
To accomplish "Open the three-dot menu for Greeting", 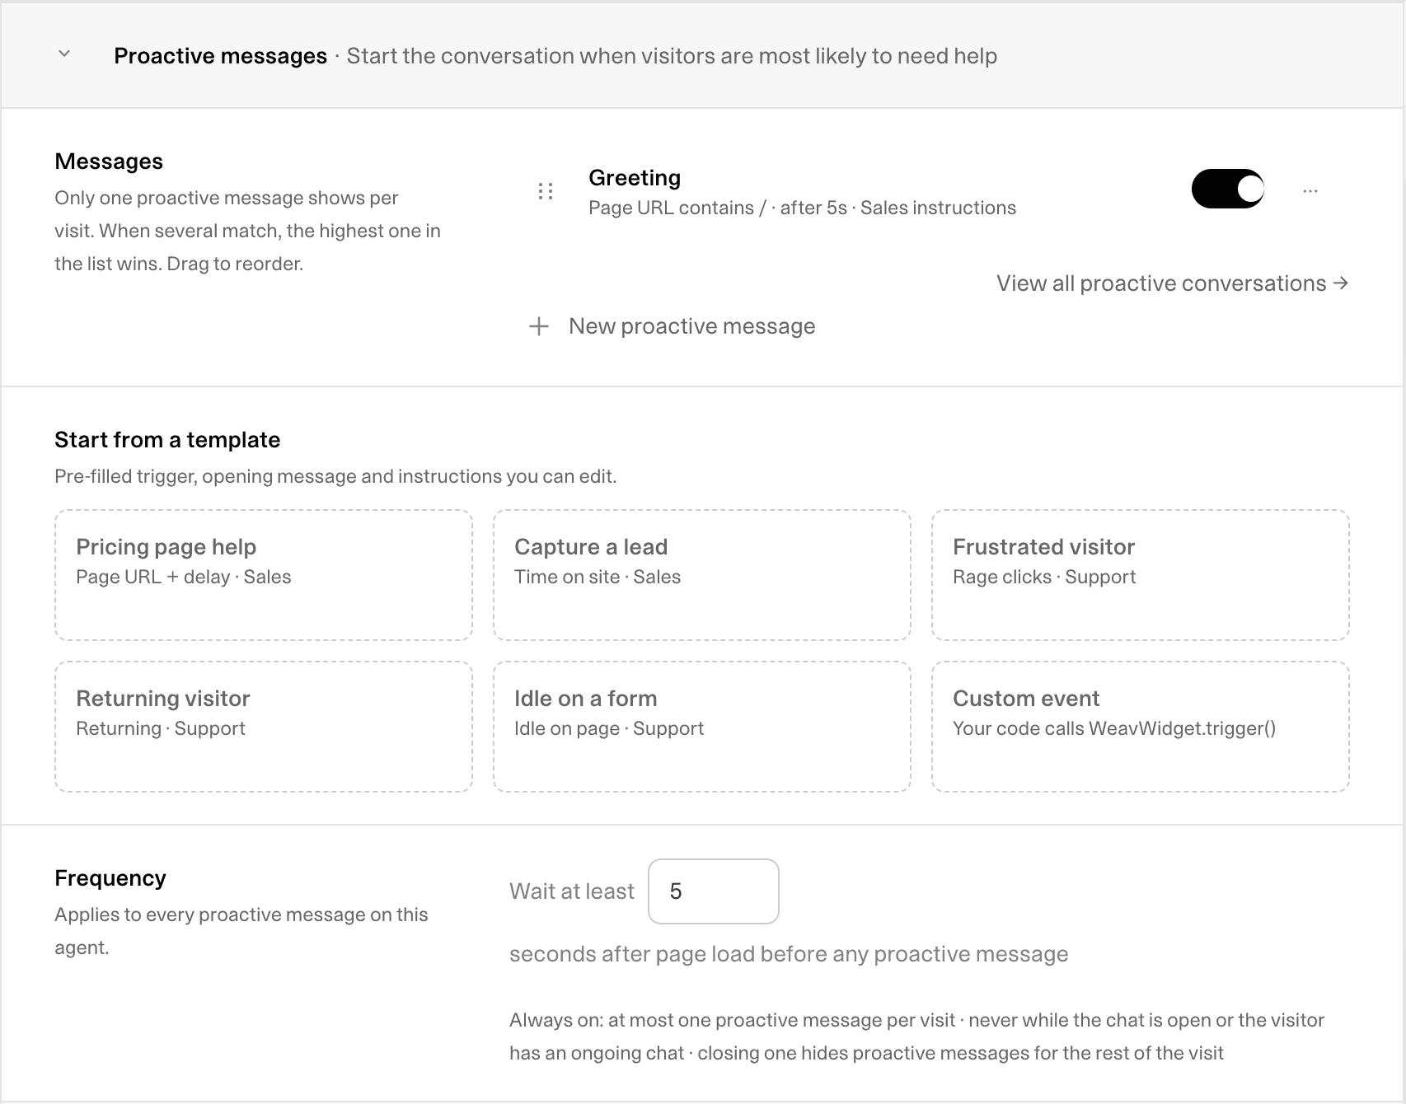I will [1310, 191].
